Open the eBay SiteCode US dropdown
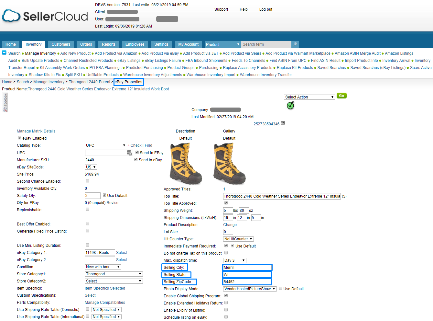This screenshot has height=321, width=433. point(91,167)
